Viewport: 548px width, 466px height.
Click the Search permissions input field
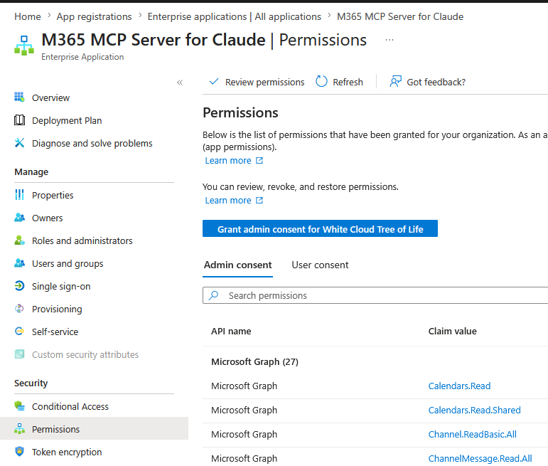(x=375, y=295)
